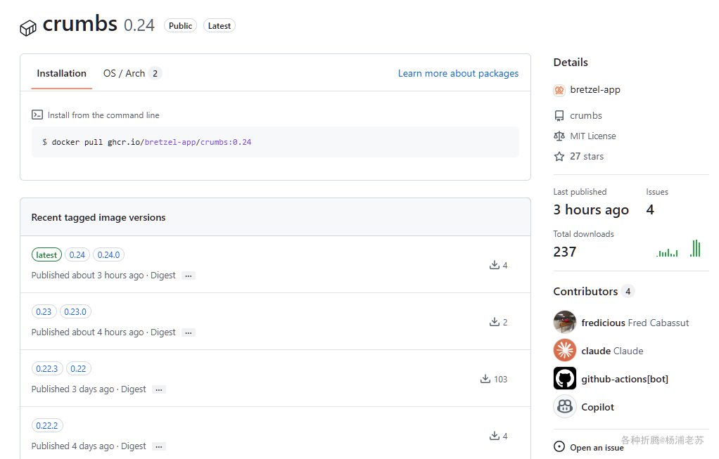The height and width of the screenshot is (459, 719).
Task: Open the 27 stars link
Action: point(587,156)
